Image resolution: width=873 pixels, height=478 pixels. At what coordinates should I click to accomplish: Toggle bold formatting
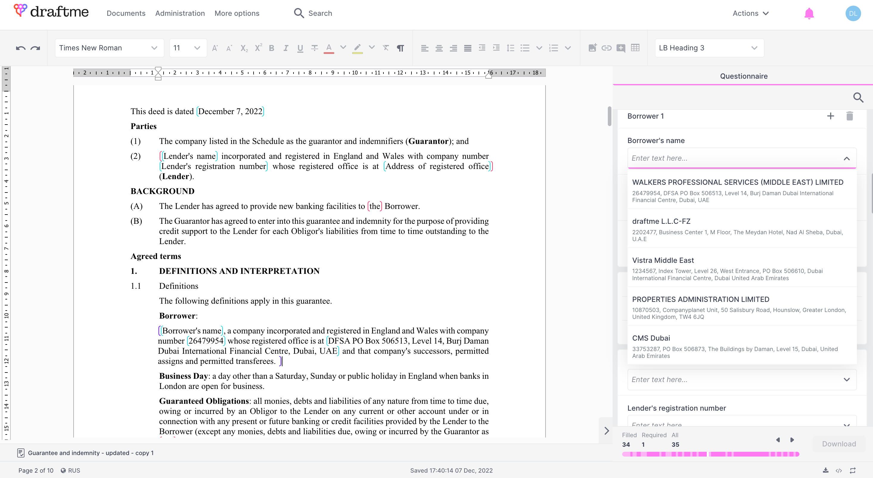click(x=271, y=48)
